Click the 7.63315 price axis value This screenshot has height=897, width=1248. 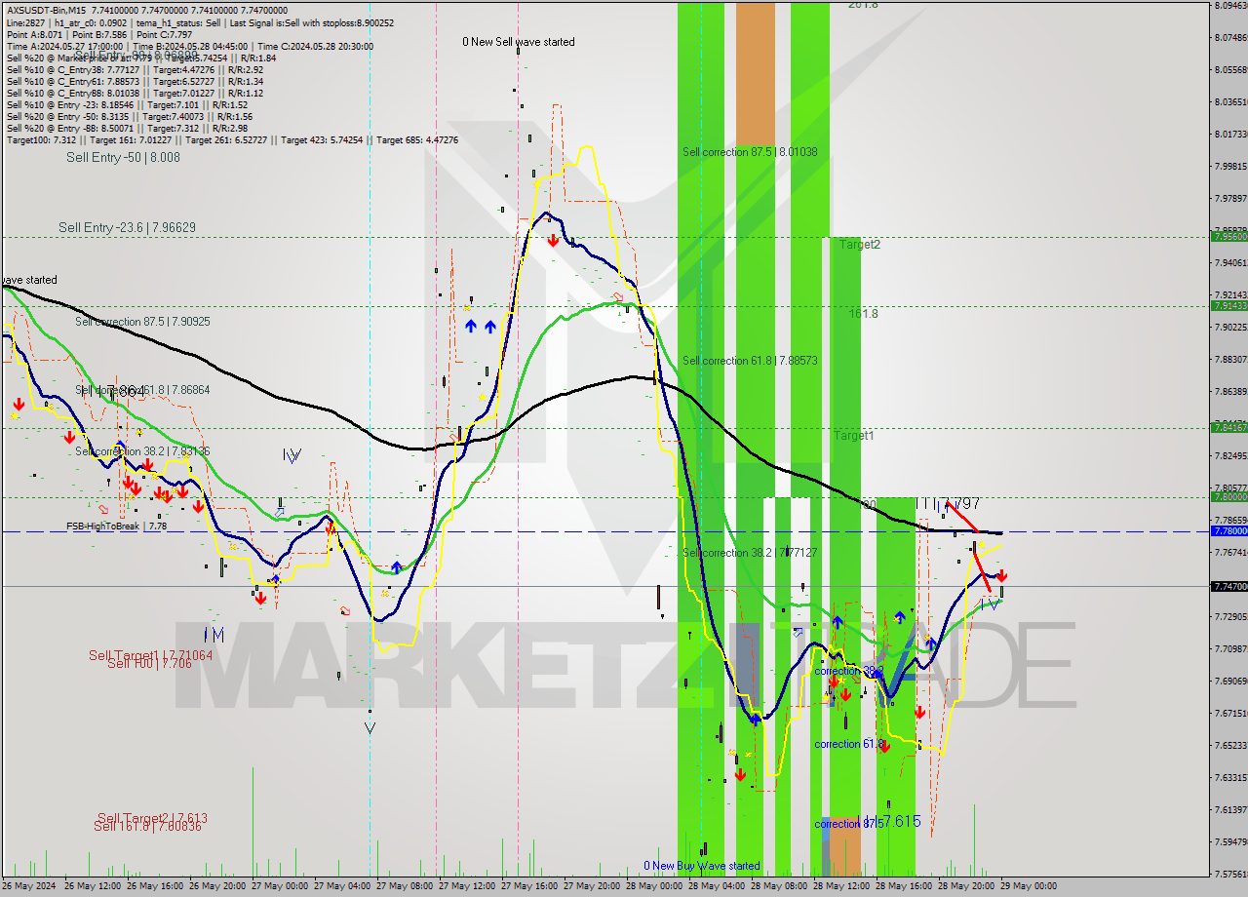point(1230,777)
